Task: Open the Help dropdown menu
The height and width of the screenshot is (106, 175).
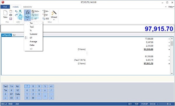Action: click(171, 7)
